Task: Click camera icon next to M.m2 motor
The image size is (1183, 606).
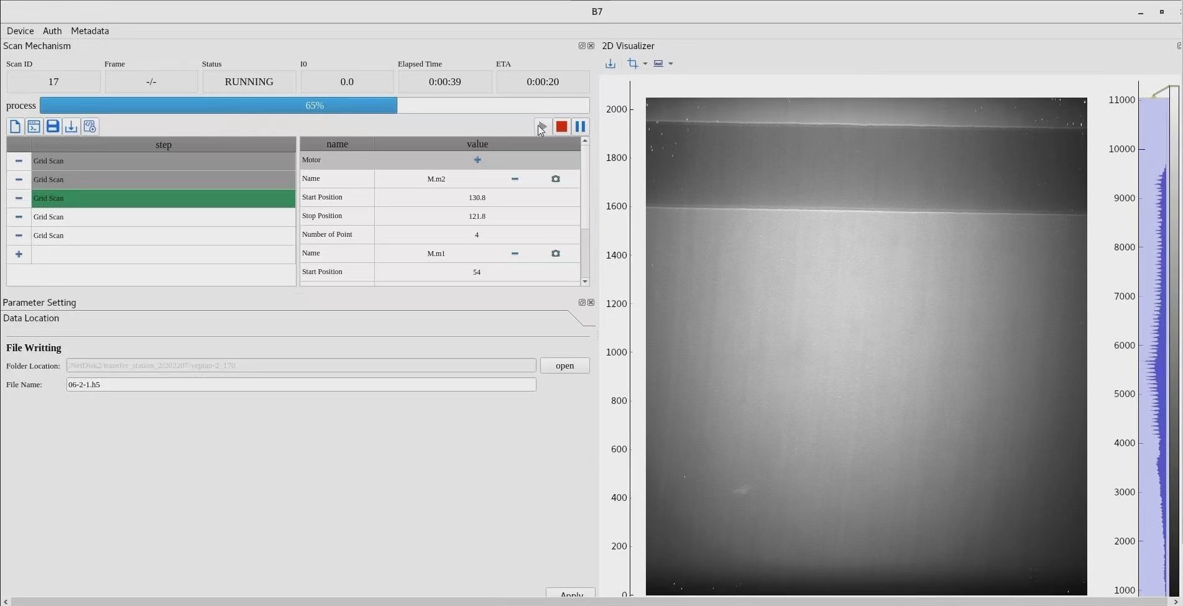Action: point(556,179)
